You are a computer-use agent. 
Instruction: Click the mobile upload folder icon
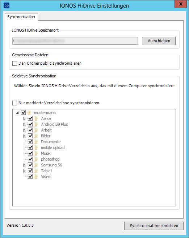pos(36,148)
